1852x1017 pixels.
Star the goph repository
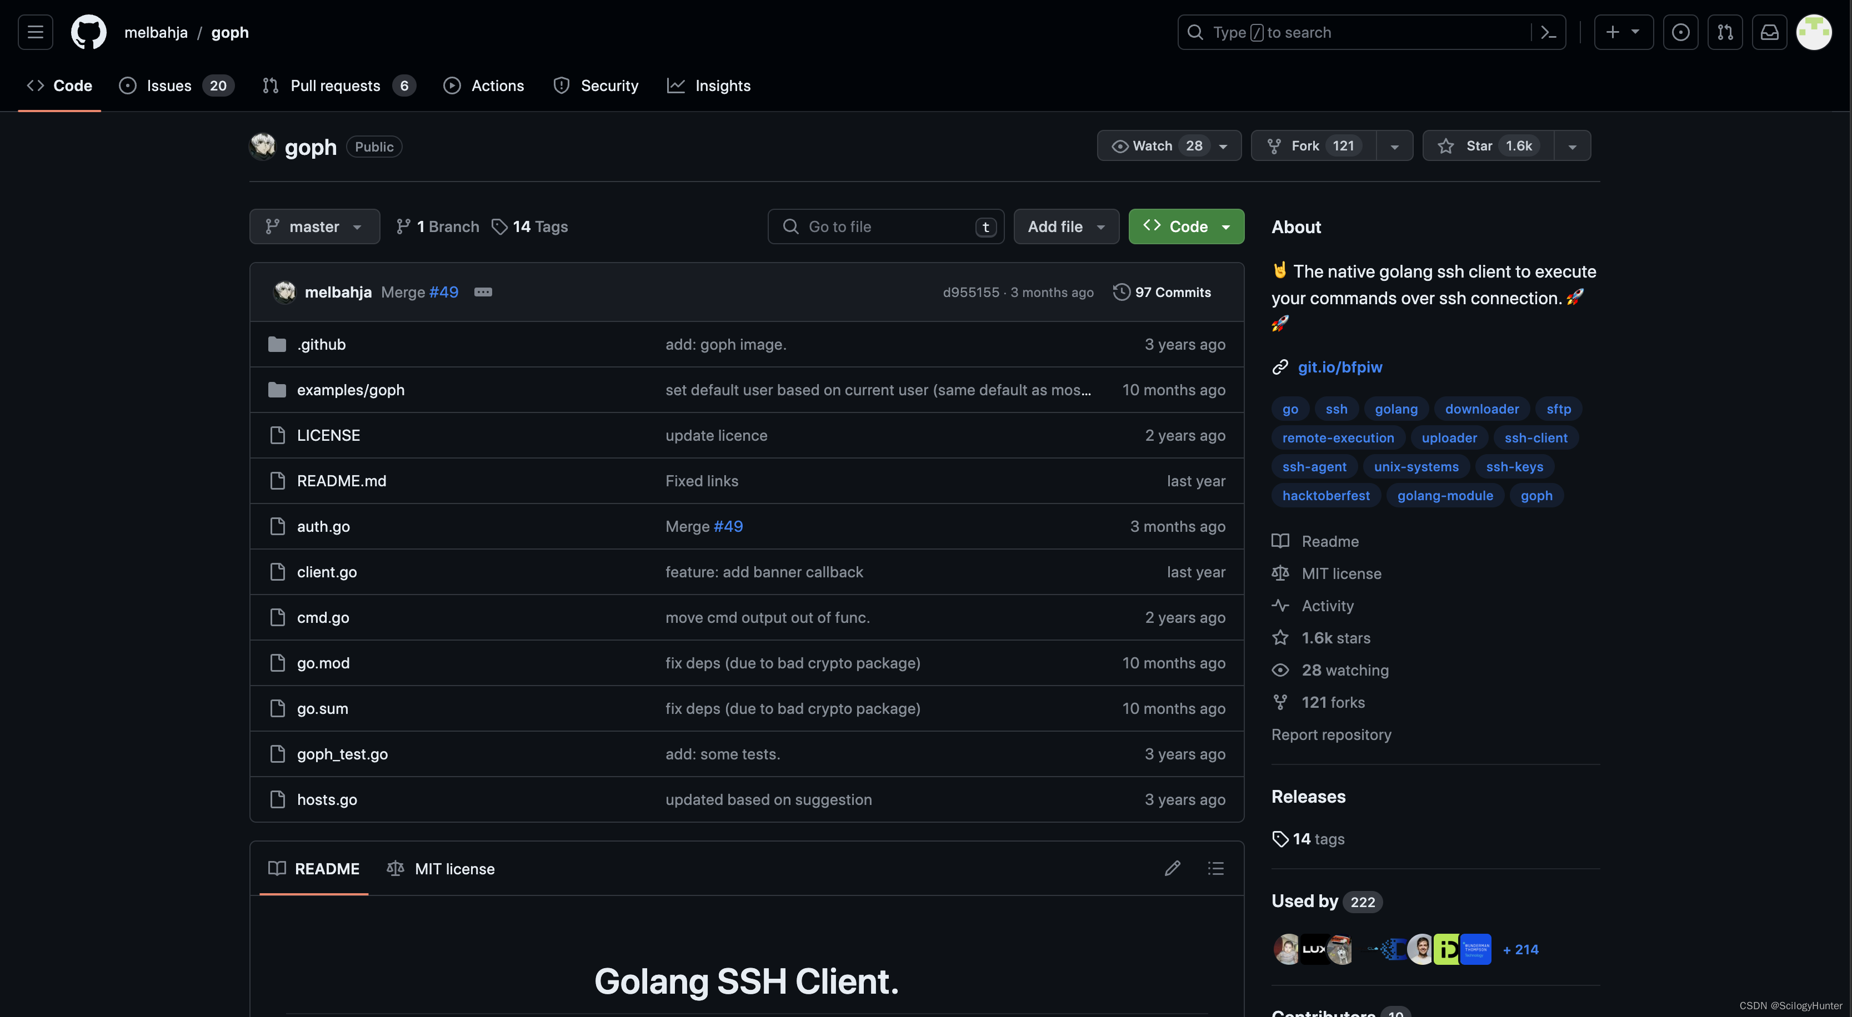click(1488, 146)
